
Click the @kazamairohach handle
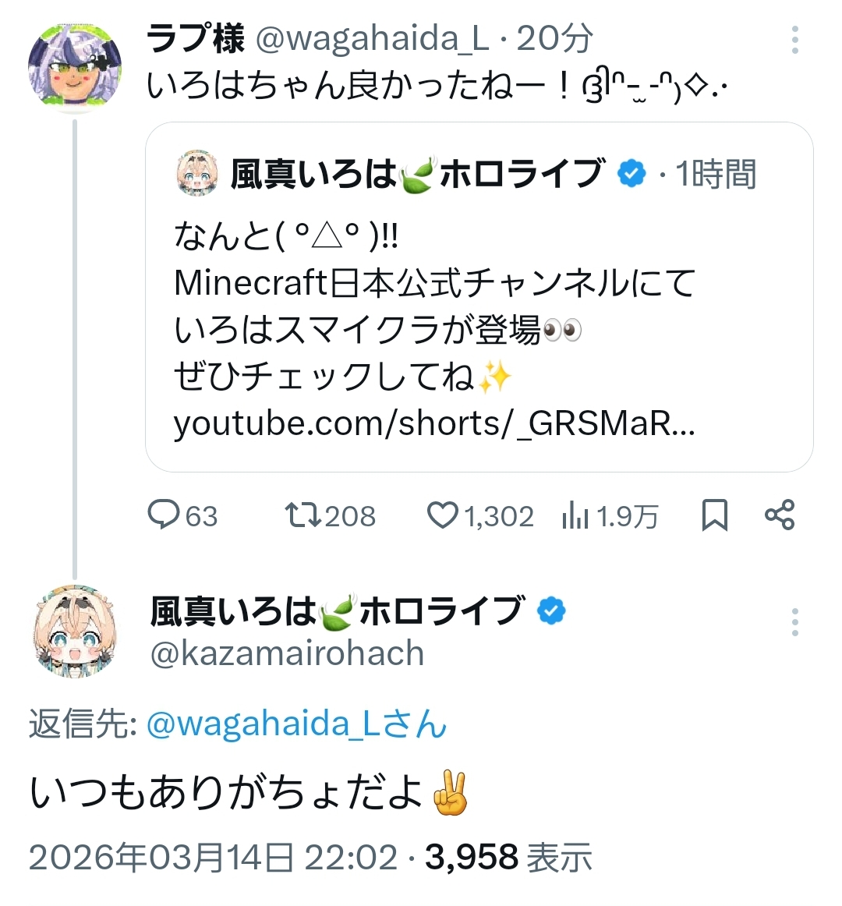[x=287, y=653]
